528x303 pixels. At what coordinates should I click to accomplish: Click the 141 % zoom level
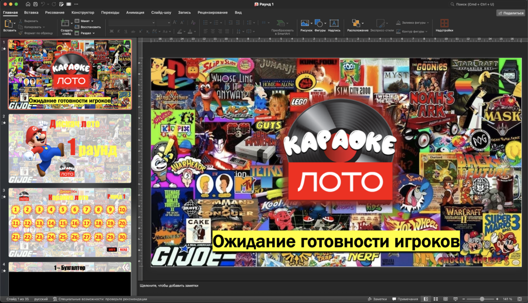coord(507,299)
